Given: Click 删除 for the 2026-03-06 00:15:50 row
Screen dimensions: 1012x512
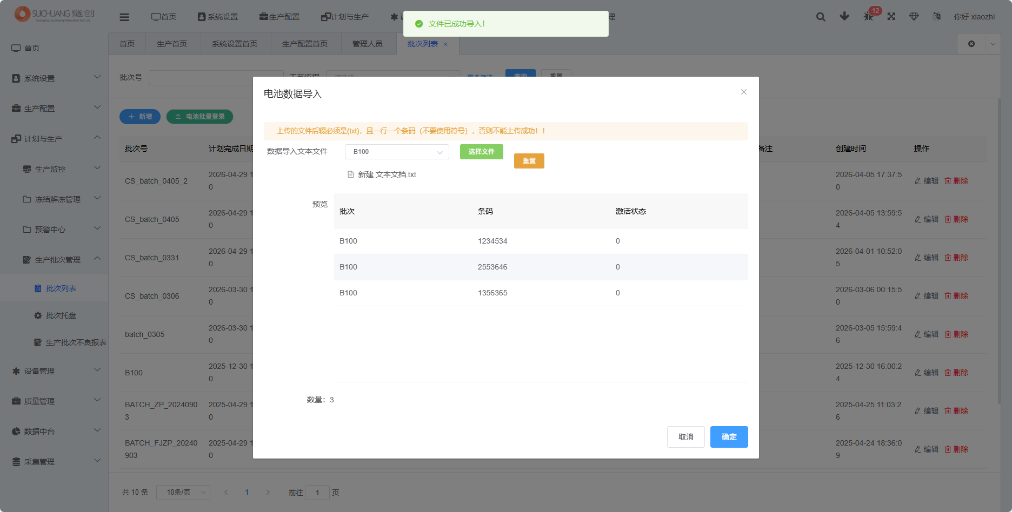Looking at the screenshot, I should [x=956, y=296].
